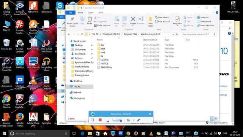
Task: Go up one folder level
Action: click(82, 34)
